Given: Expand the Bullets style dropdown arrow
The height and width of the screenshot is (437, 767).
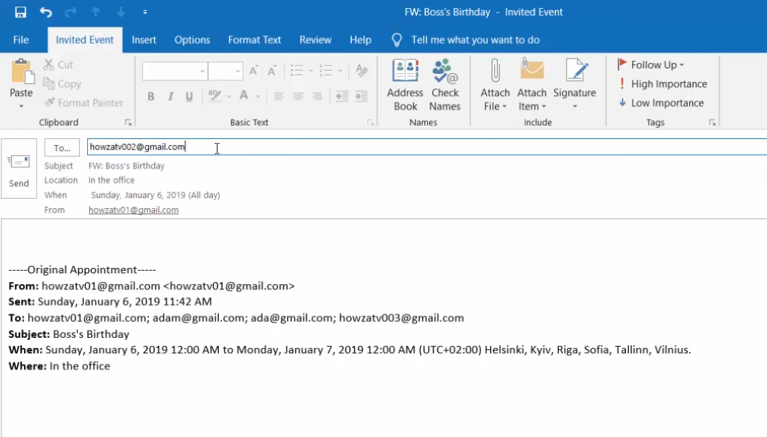Looking at the screenshot, I should [x=311, y=71].
